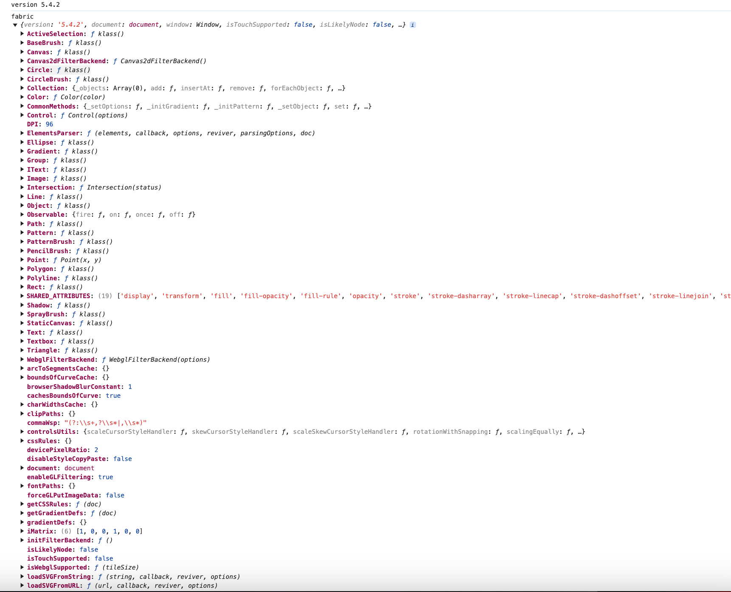Expand the WebglFilterBackend function

(22, 359)
